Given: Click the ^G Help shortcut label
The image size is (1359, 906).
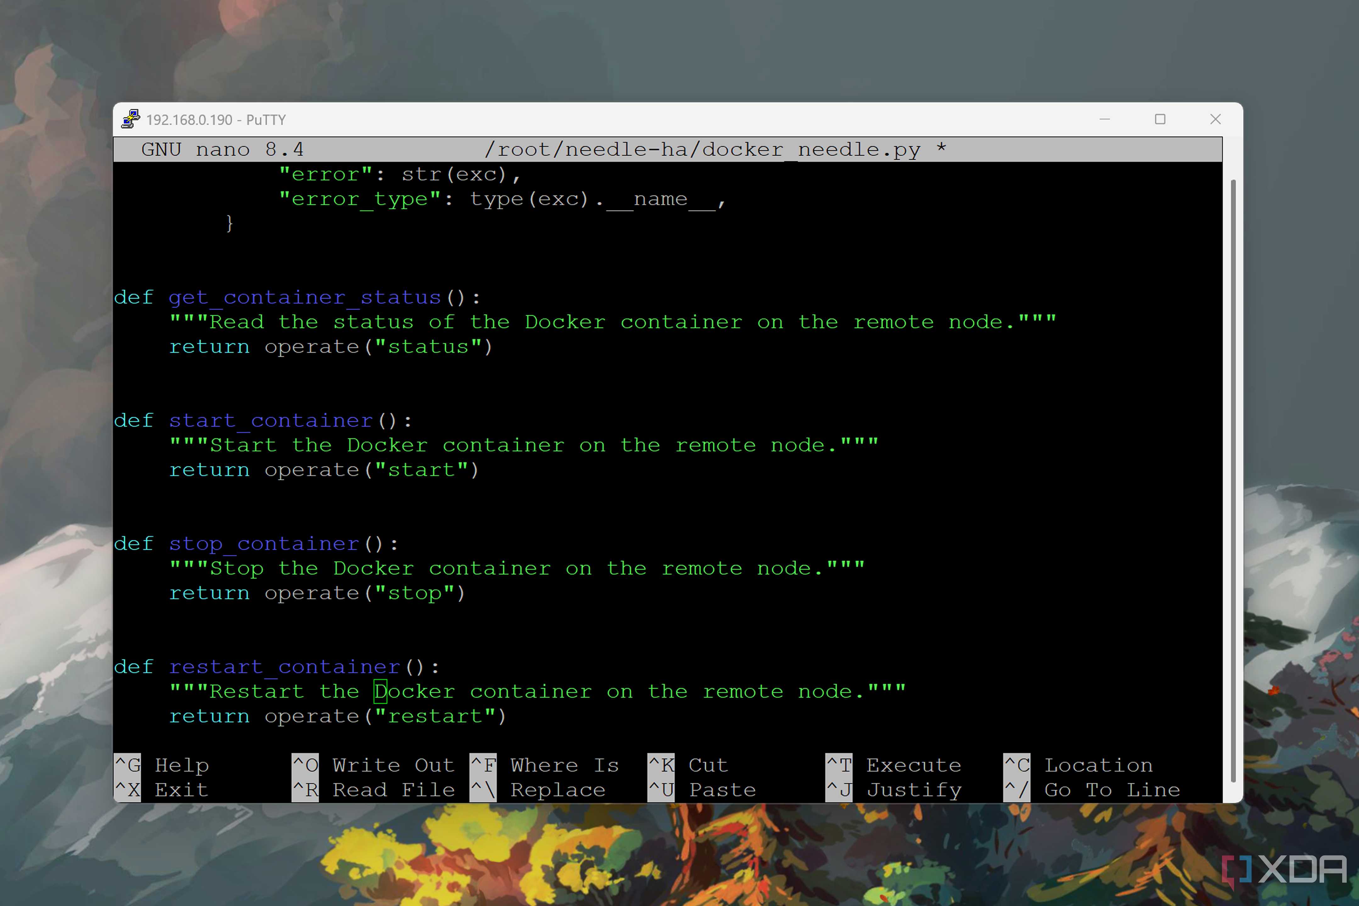Looking at the screenshot, I should [x=162, y=765].
